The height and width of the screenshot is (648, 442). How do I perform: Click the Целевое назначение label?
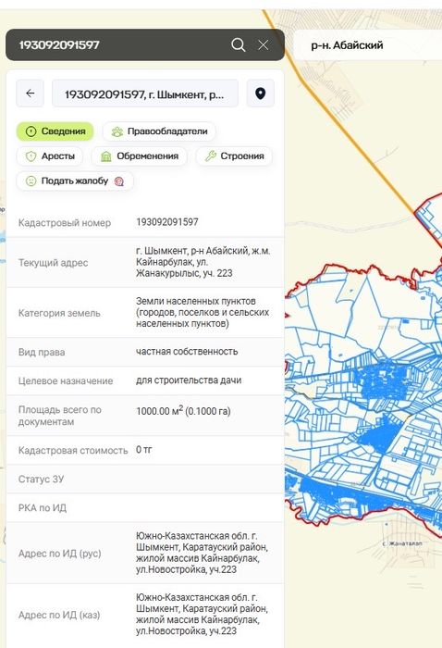click(66, 381)
